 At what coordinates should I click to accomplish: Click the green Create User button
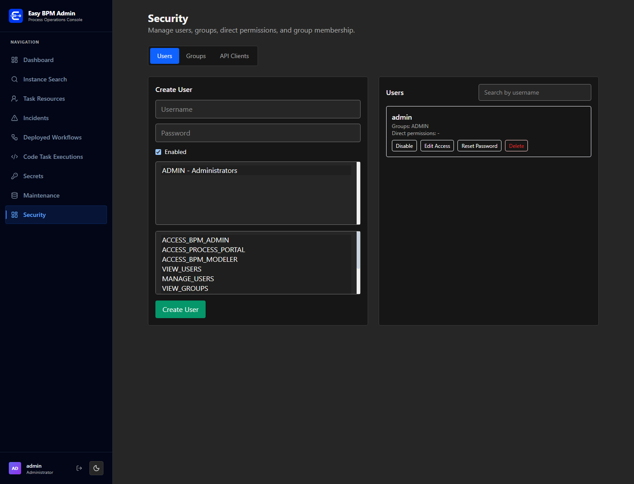tap(181, 309)
